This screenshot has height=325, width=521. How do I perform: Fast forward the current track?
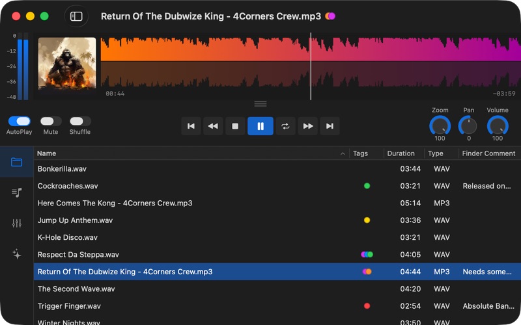coord(308,126)
